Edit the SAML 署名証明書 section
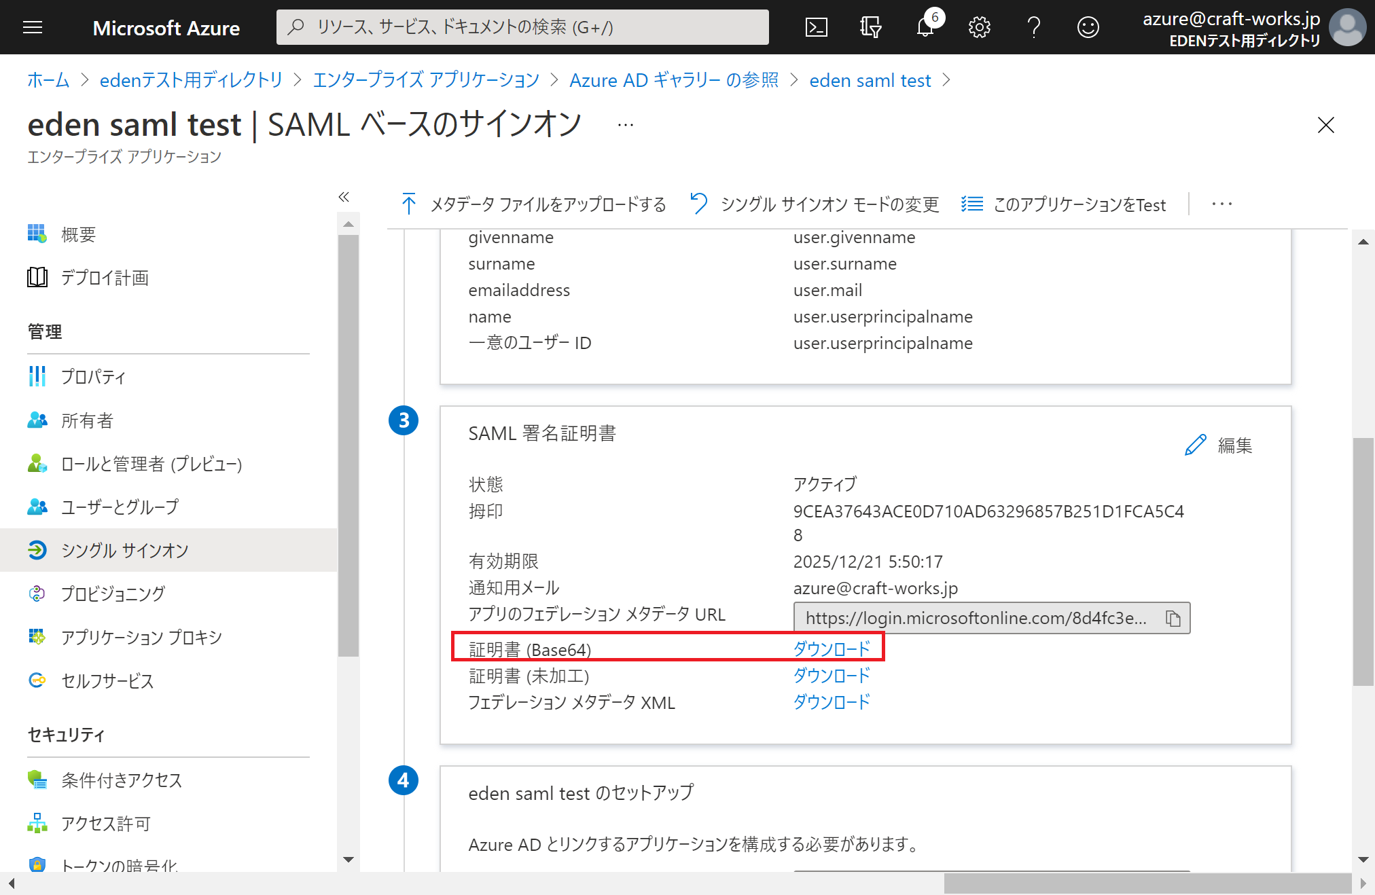Viewport: 1375px width, 895px height. tap(1219, 445)
